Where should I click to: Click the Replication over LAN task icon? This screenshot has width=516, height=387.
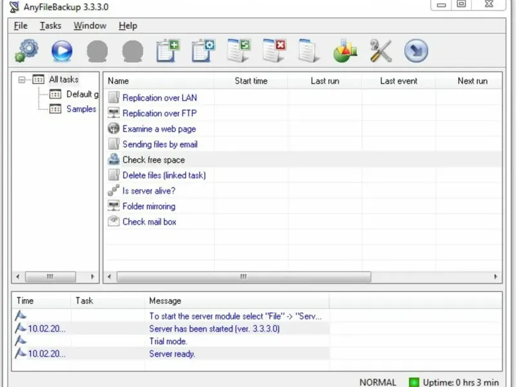(114, 98)
